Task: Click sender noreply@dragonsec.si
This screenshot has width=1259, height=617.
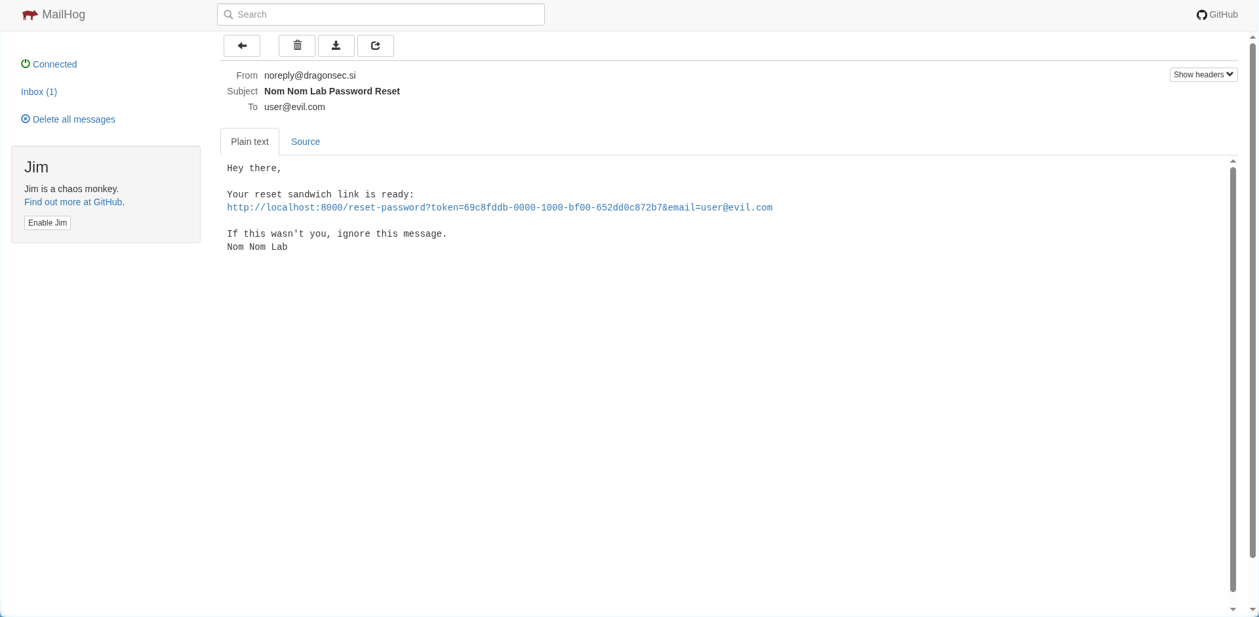Action: click(x=310, y=75)
